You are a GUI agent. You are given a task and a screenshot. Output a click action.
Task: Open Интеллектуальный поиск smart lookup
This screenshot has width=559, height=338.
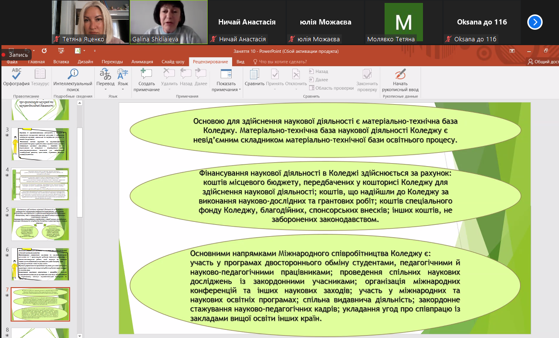[73, 79]
